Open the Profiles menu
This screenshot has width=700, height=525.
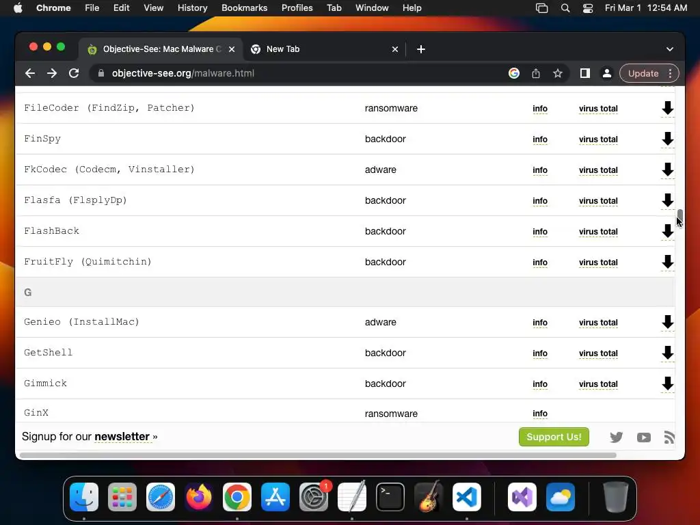point(297,8)
